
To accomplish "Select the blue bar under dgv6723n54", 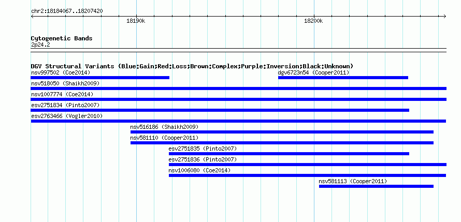I will (x=343, y=78).
